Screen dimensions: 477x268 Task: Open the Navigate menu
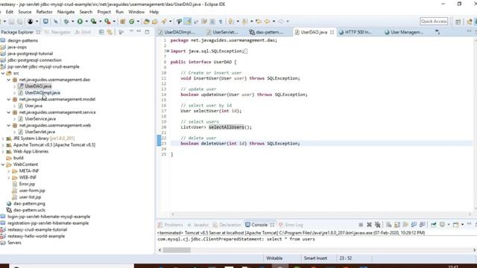(66, 12)
